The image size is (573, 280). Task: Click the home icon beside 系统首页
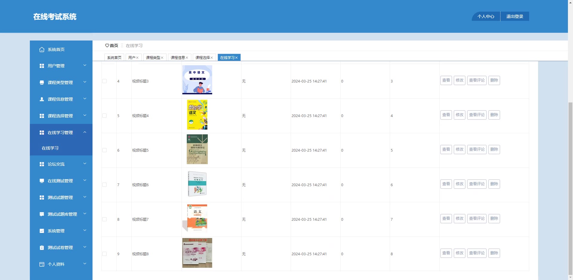coord(42,49)
